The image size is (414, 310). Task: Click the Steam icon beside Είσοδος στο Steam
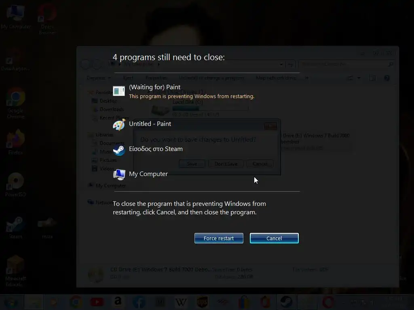pyautogui.click(x=119, y=150)
